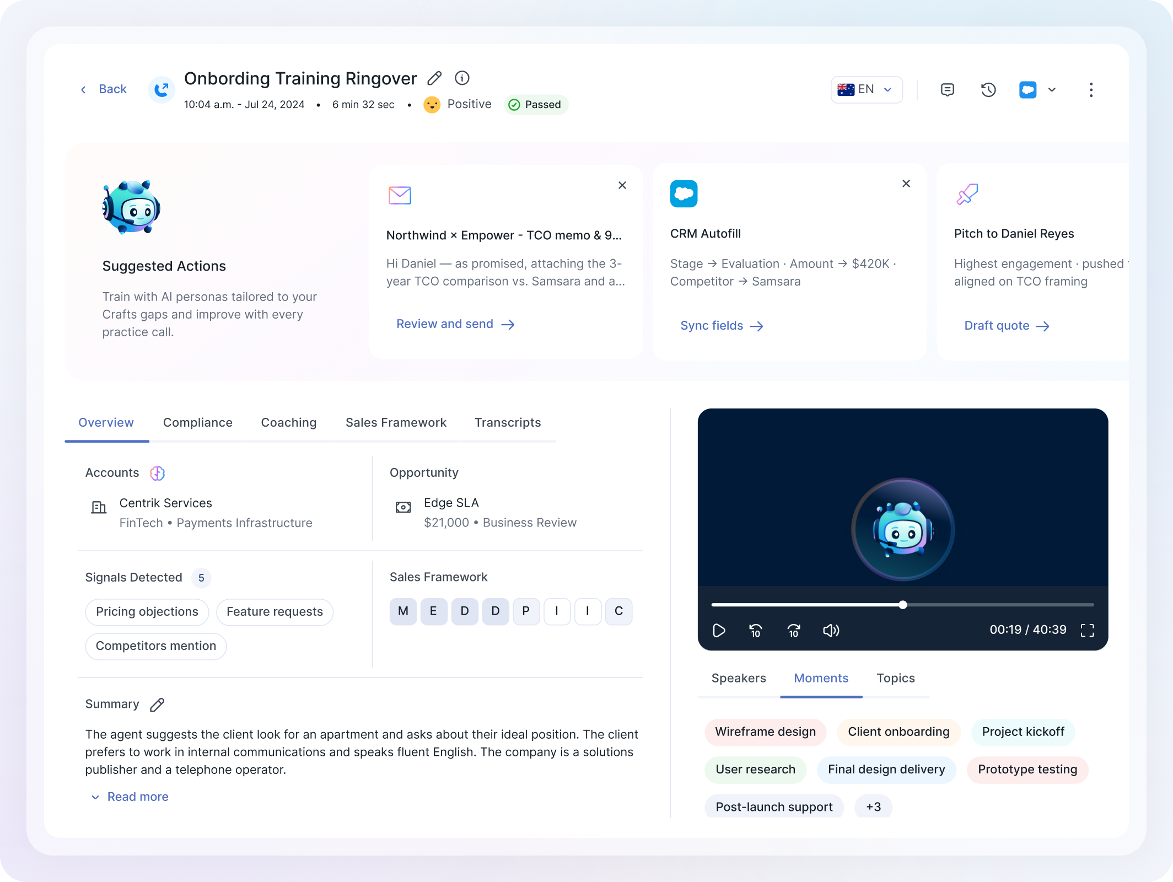Click the Salesforce cloud icon on CRM Autofill card

684,193
